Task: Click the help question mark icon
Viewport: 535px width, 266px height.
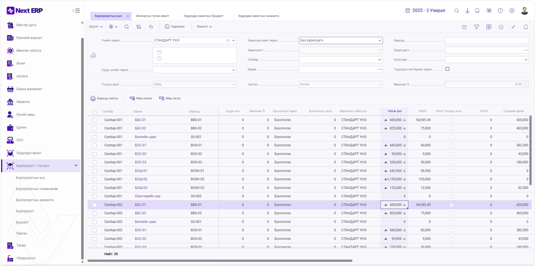Action: tap(500, 11)
